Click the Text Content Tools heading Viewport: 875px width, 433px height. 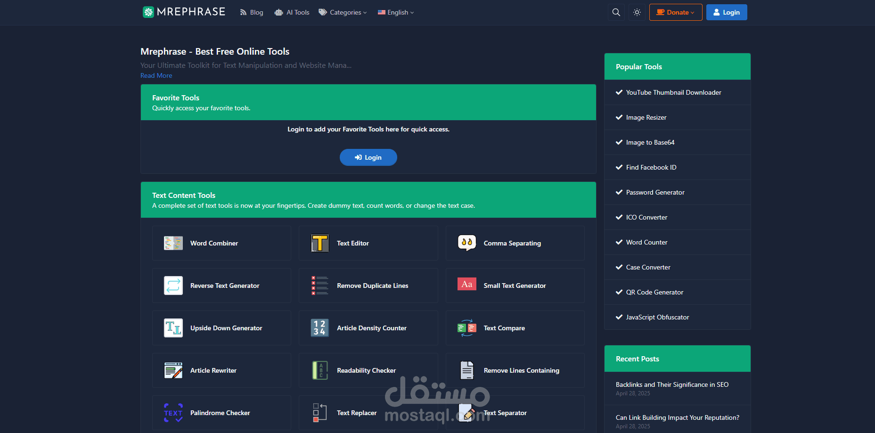tap(184, 195)
